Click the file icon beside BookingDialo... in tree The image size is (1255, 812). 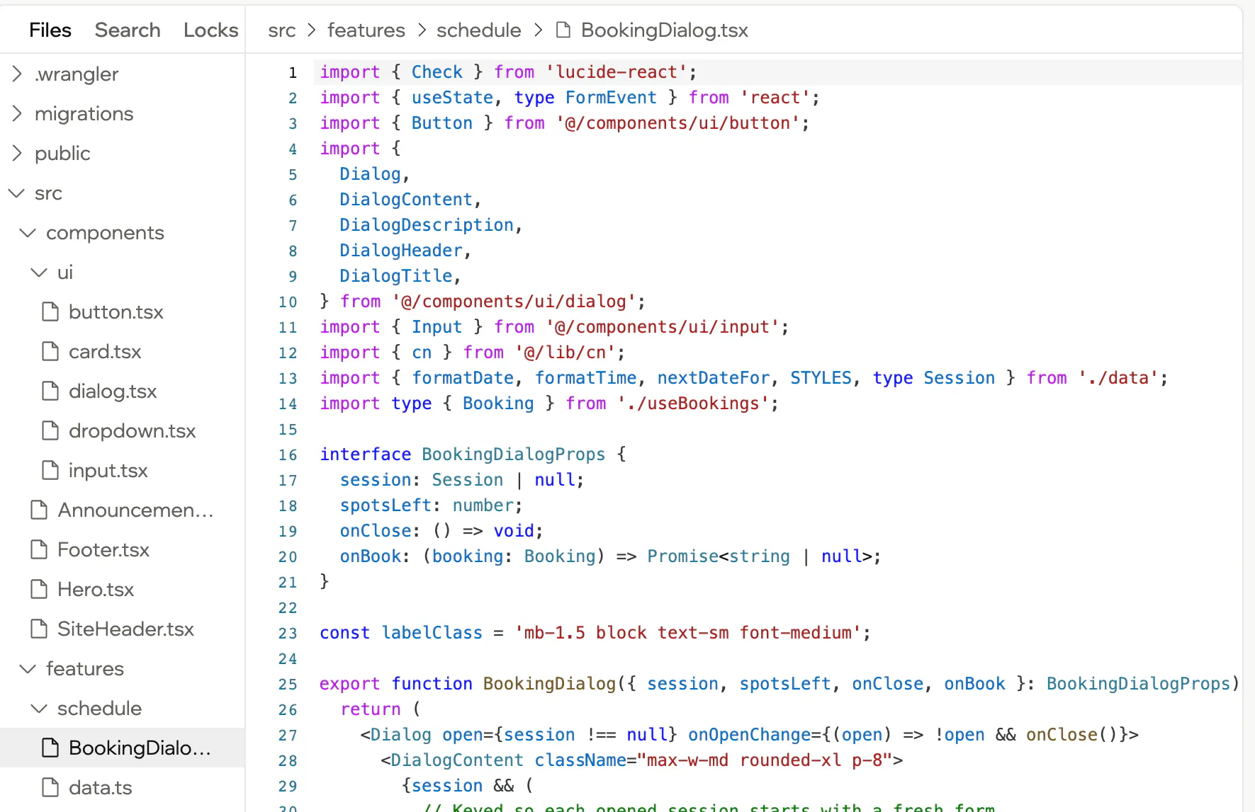50,748
